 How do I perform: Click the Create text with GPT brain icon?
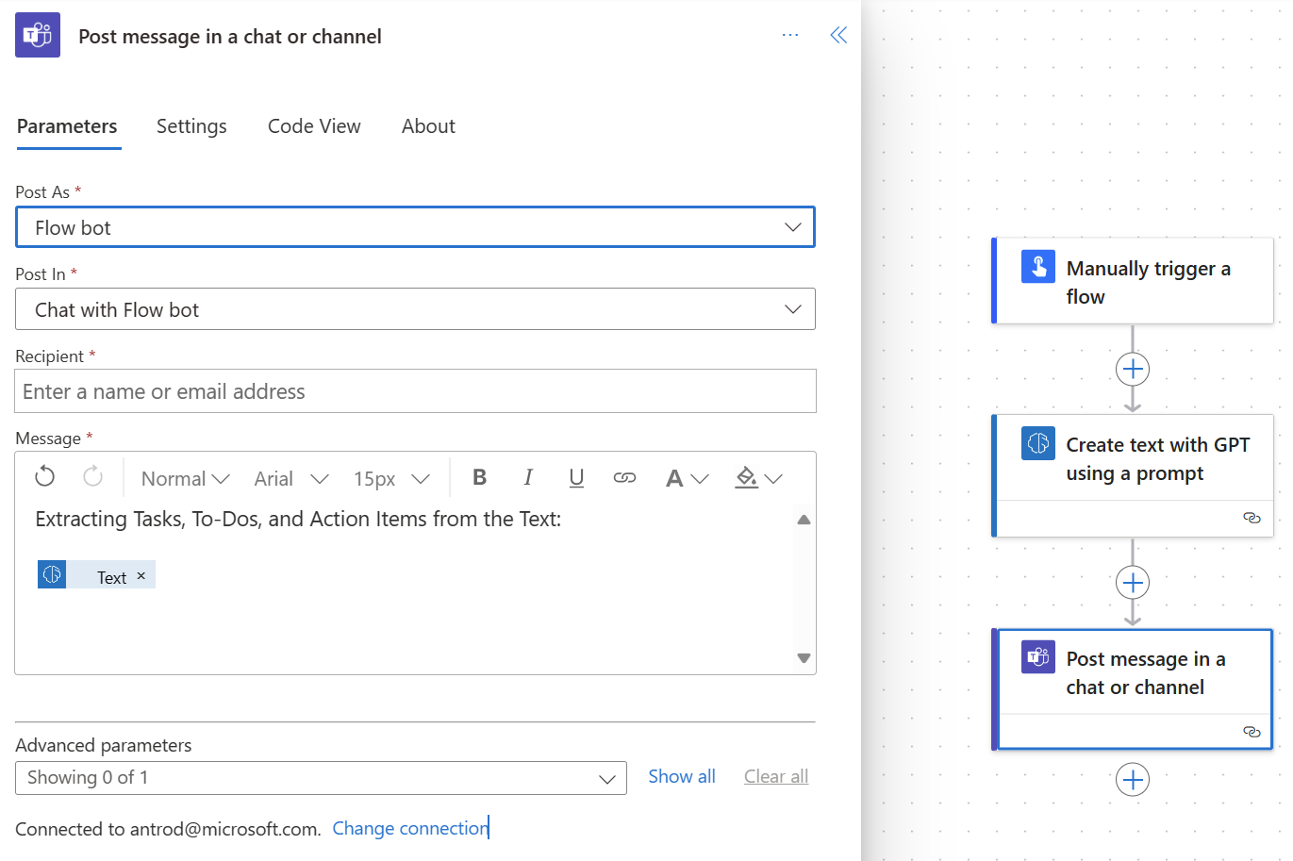point(1038,443)
